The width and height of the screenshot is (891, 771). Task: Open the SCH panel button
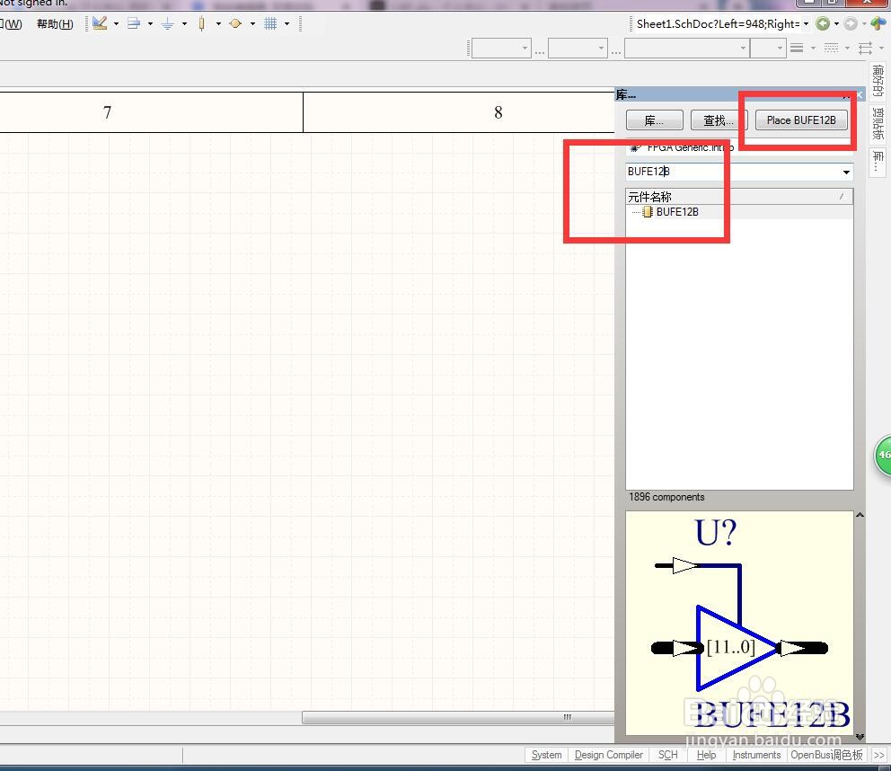pos(667,755)
